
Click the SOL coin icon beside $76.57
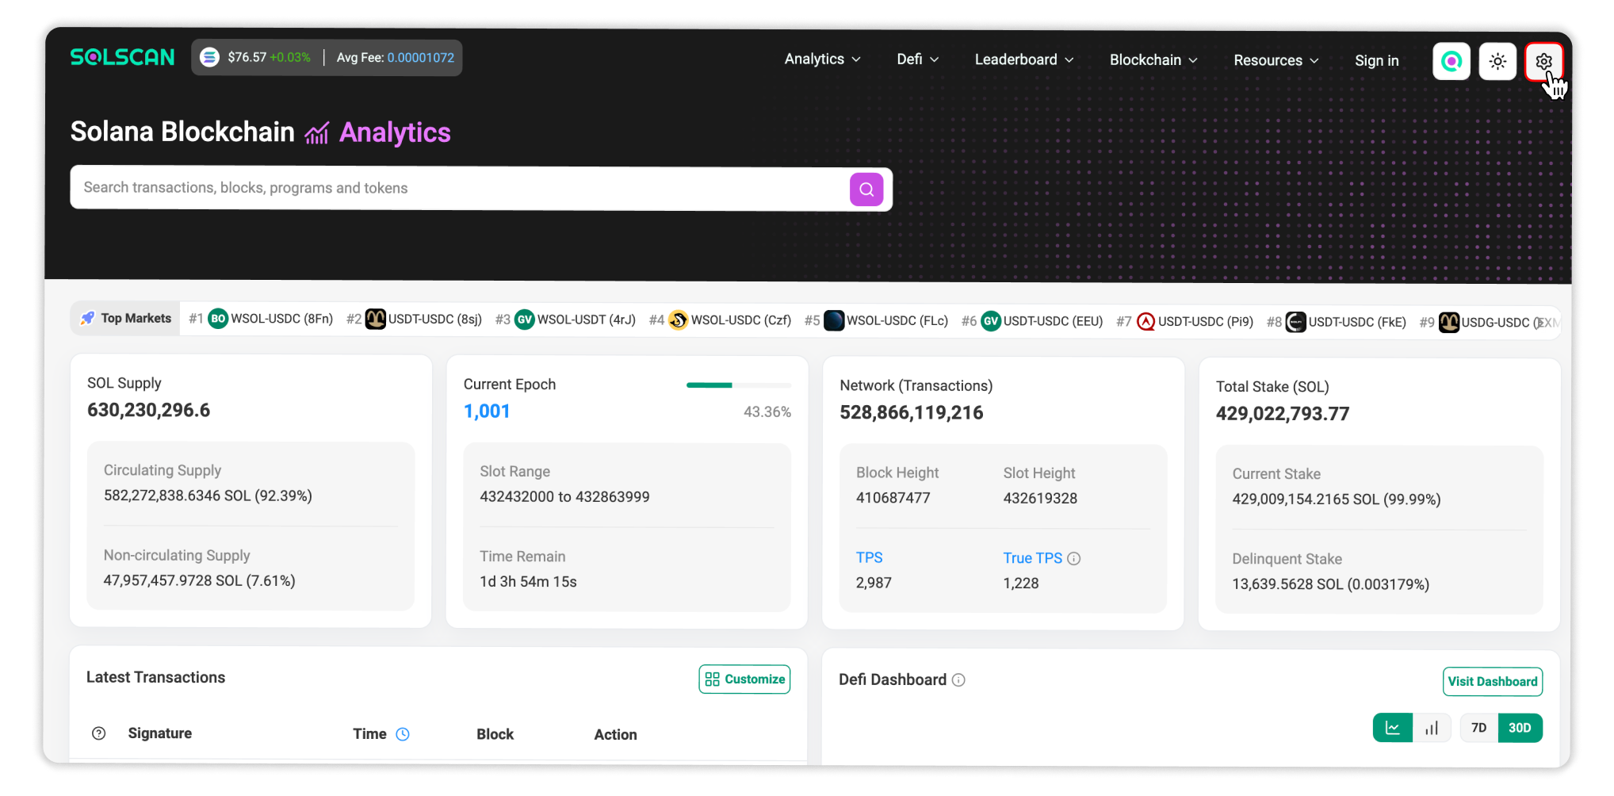(209, 57)
